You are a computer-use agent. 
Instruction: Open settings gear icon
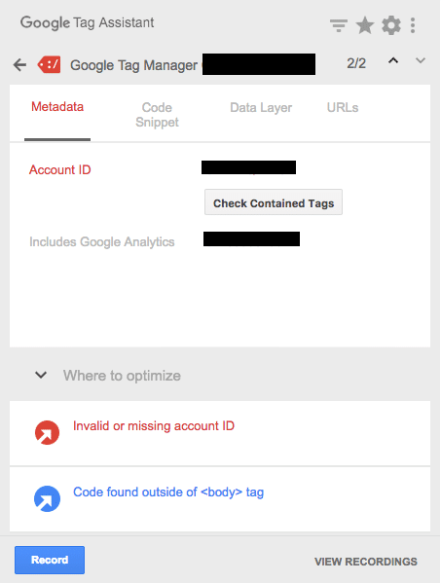(391, 25)
